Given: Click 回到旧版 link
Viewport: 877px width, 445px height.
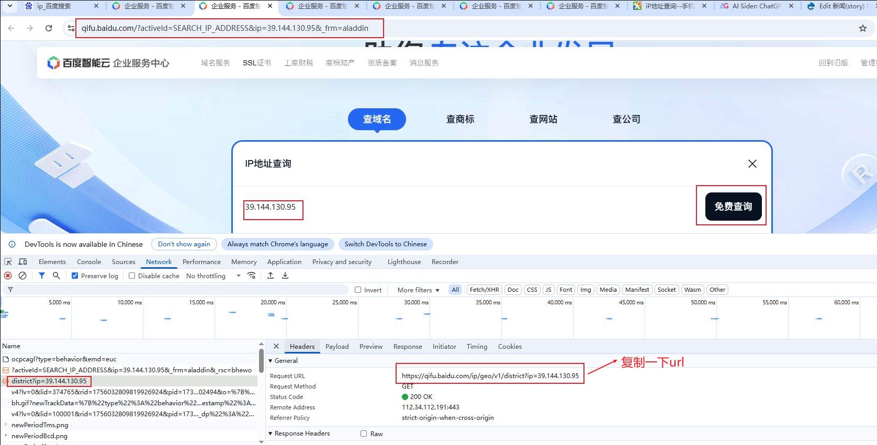Looking at the screenshot, I should tap(834, 63).
